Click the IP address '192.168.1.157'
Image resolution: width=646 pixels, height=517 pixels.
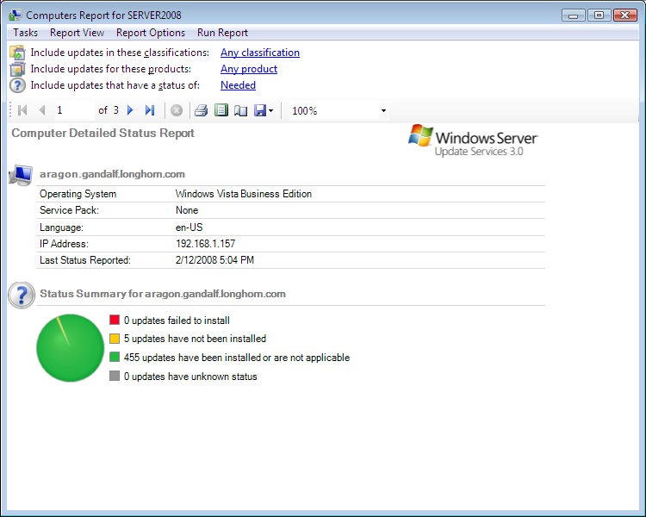click(x=206, y=244)
